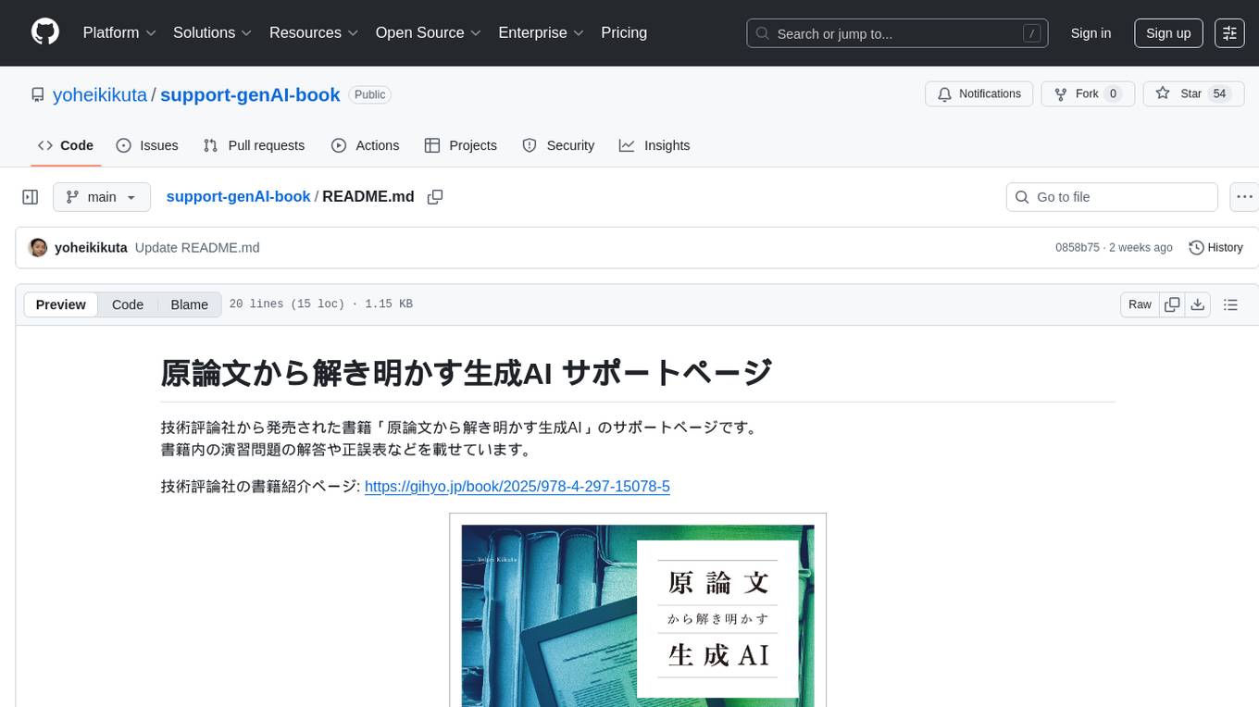
Task: Click support-genAI-book breadcrumb link
Action: tap(238, 196)
